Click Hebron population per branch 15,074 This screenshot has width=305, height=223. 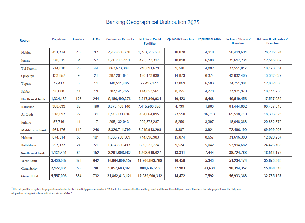click(180, 137)
